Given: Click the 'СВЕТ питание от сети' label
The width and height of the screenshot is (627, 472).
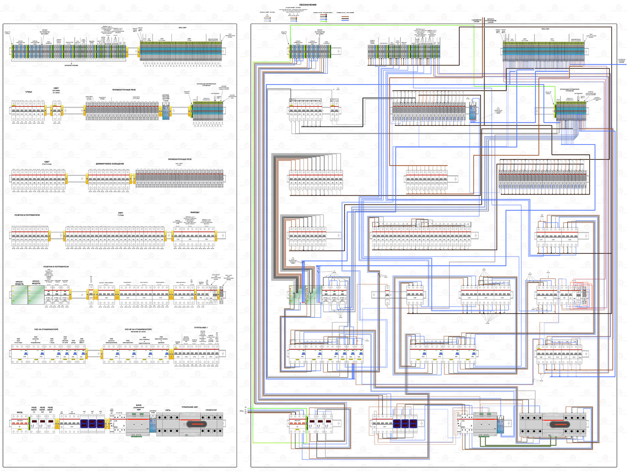Looking at the screenshot, I should (x=56, y=90).
